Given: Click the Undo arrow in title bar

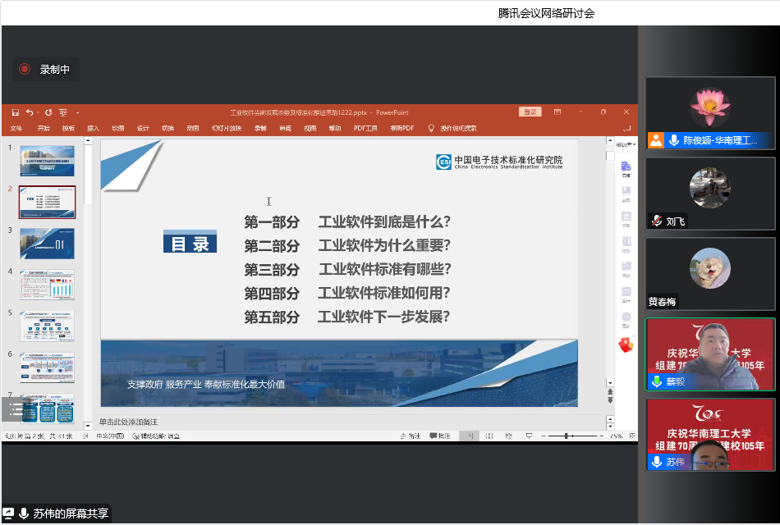Looking at the screenshot, I should pos(29,112).
